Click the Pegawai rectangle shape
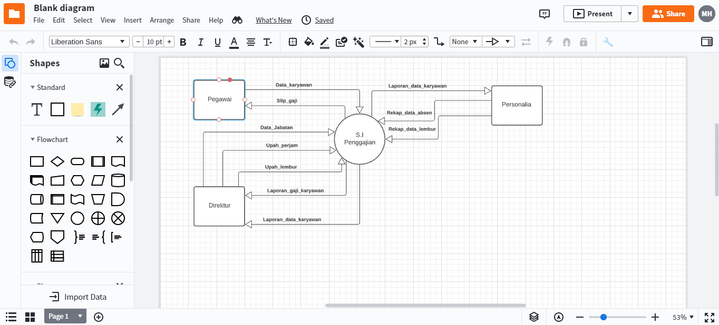The image size is (719, 325). click(x=219, y=99)
